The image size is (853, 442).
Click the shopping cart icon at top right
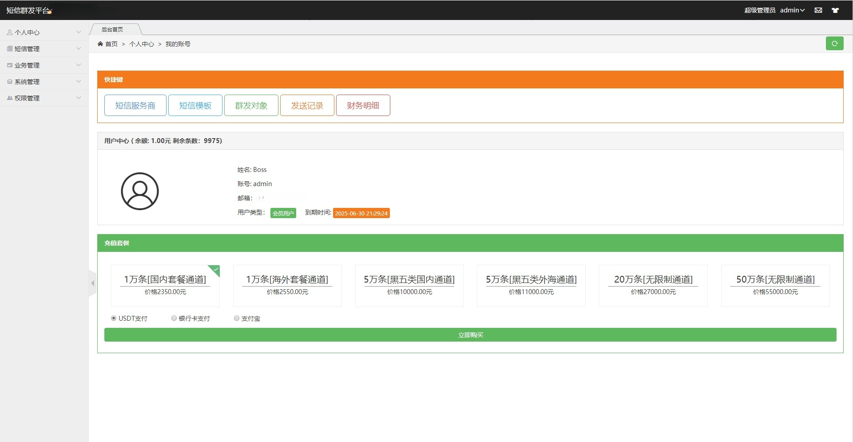point(836,10)
